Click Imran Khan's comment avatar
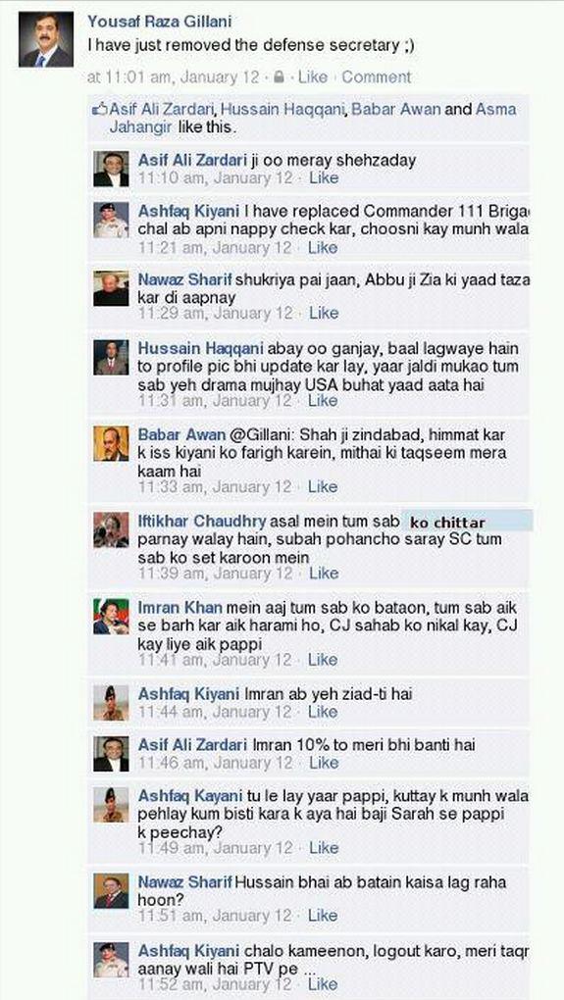564x1000 pixels. pyautogui.click(x=111, y=616)
